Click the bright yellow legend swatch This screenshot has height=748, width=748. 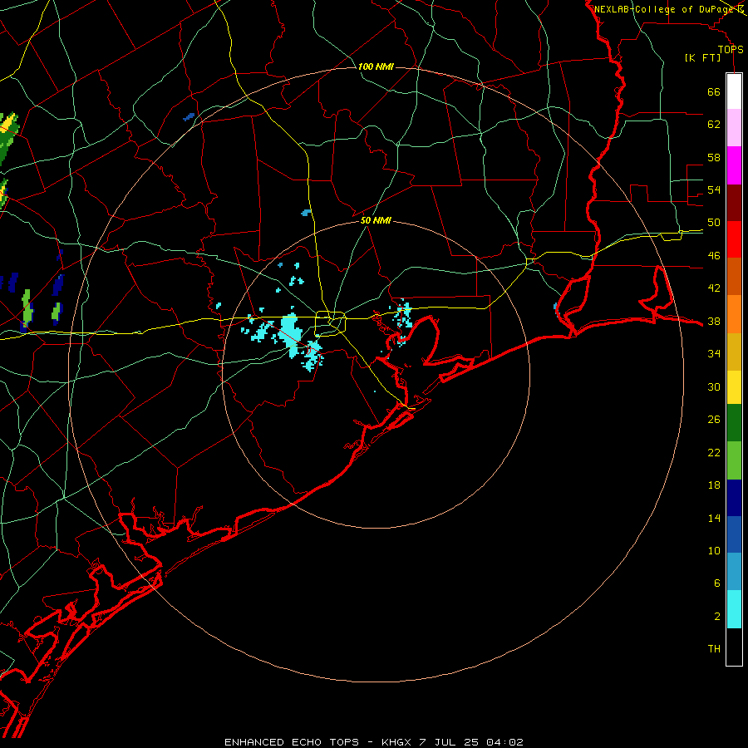734,386
